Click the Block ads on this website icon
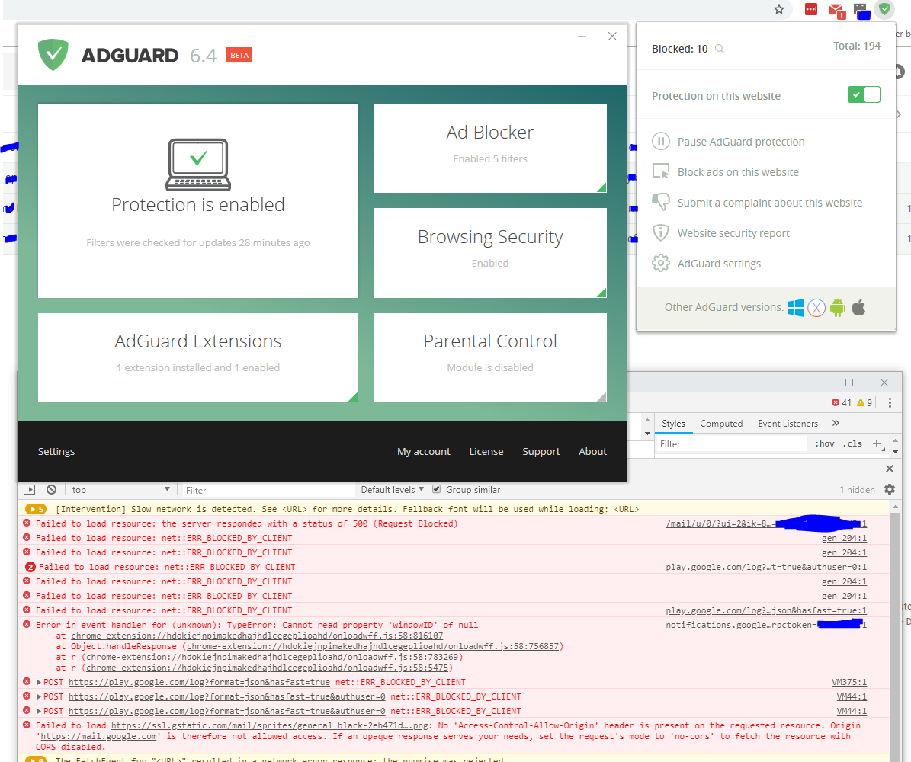The height and width of the screenshot is (762, 911). (660, 171)
